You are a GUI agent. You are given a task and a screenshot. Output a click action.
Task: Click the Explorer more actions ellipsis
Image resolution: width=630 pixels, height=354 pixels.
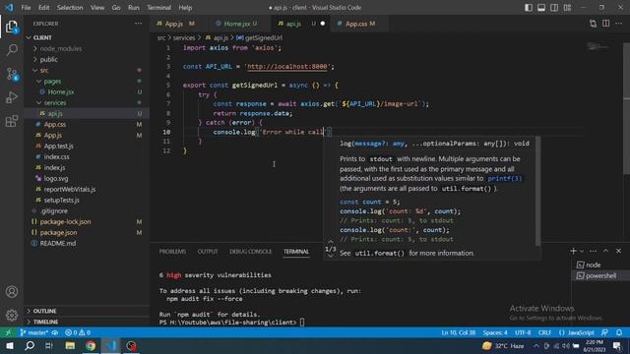coord(138,24)
